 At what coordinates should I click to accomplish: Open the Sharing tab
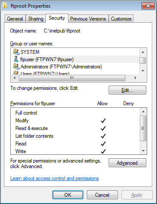click(36, 19)
